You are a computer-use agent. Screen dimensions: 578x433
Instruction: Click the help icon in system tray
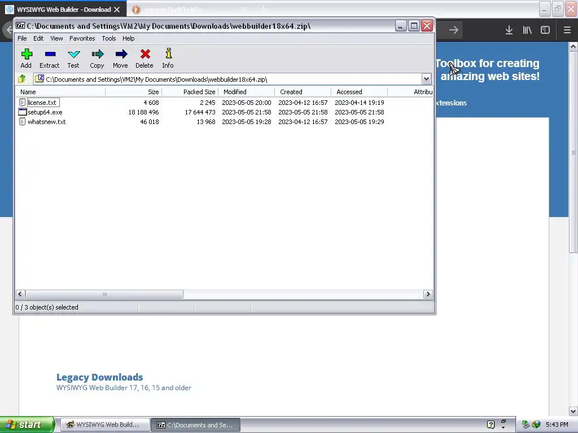pos(491,425)
